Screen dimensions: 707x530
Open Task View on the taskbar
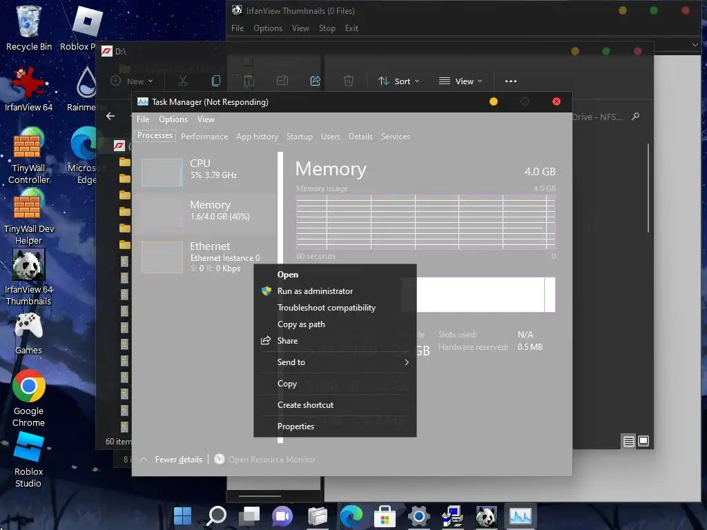point(250,516)
